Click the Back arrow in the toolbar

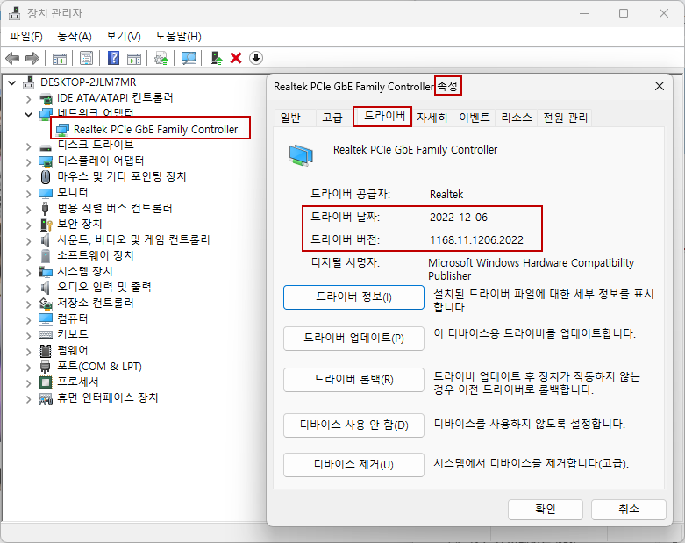pos(12,58)
